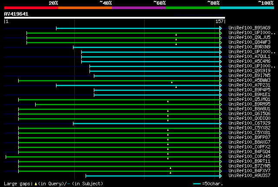
Task: Click the ~100% legend label
Action: coord(265,3)
